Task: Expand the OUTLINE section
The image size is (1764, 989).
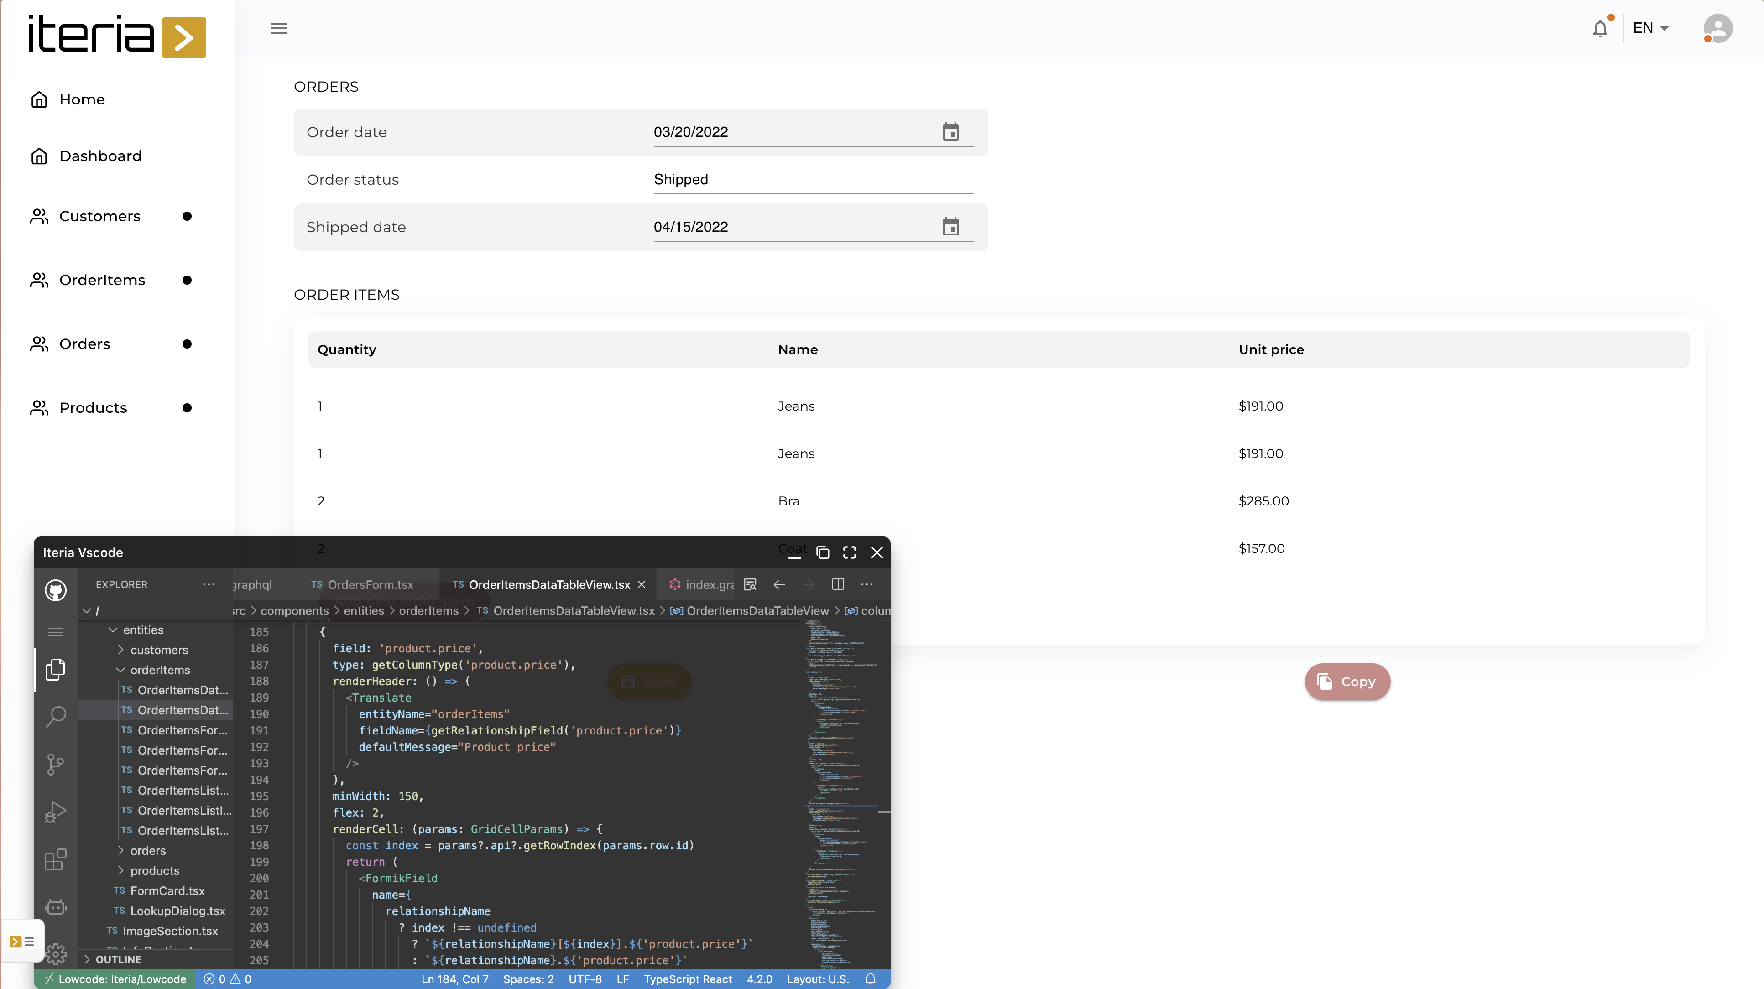Action: tap(118, 959)
